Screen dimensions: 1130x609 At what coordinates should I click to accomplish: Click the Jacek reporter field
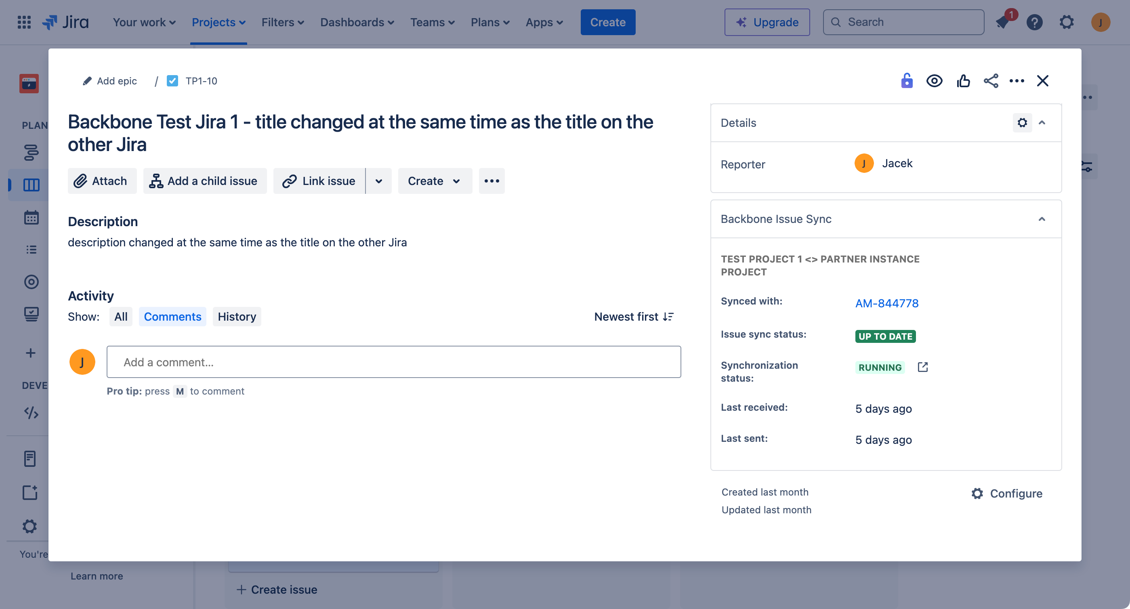coord(884,163)
